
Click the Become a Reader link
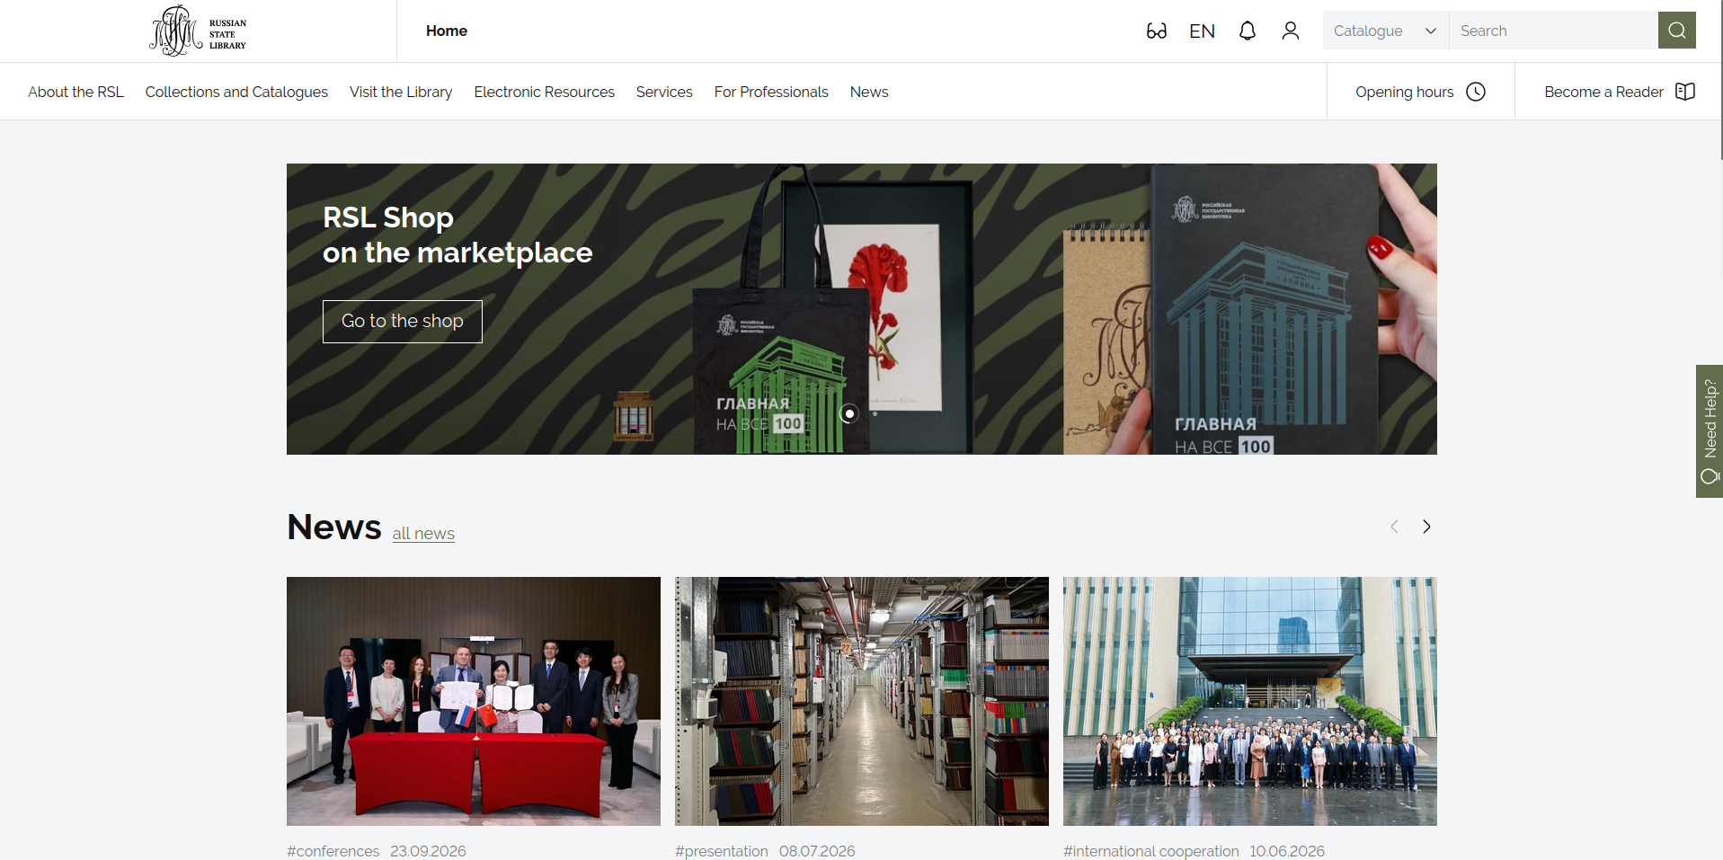coord(1603,92)
